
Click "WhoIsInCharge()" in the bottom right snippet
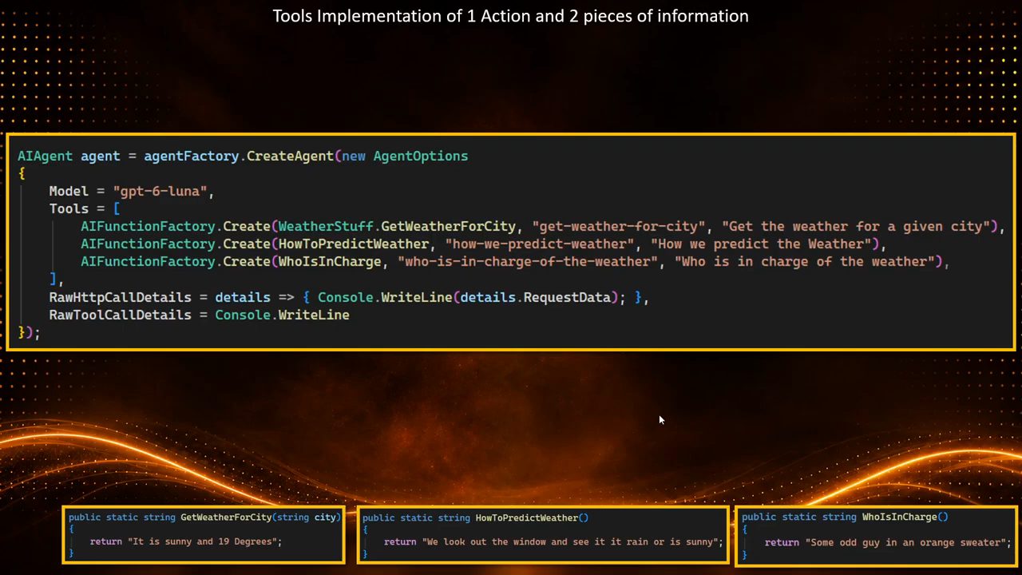click(x=905, y=517)
